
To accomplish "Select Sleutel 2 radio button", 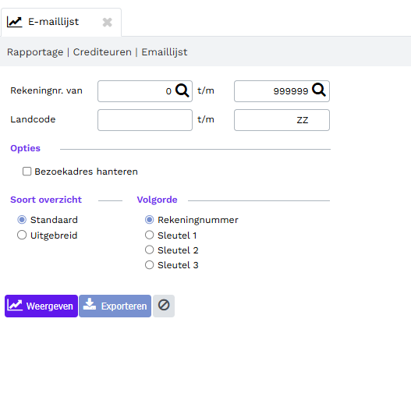I will pyautogui.click(x=150, y=250).
